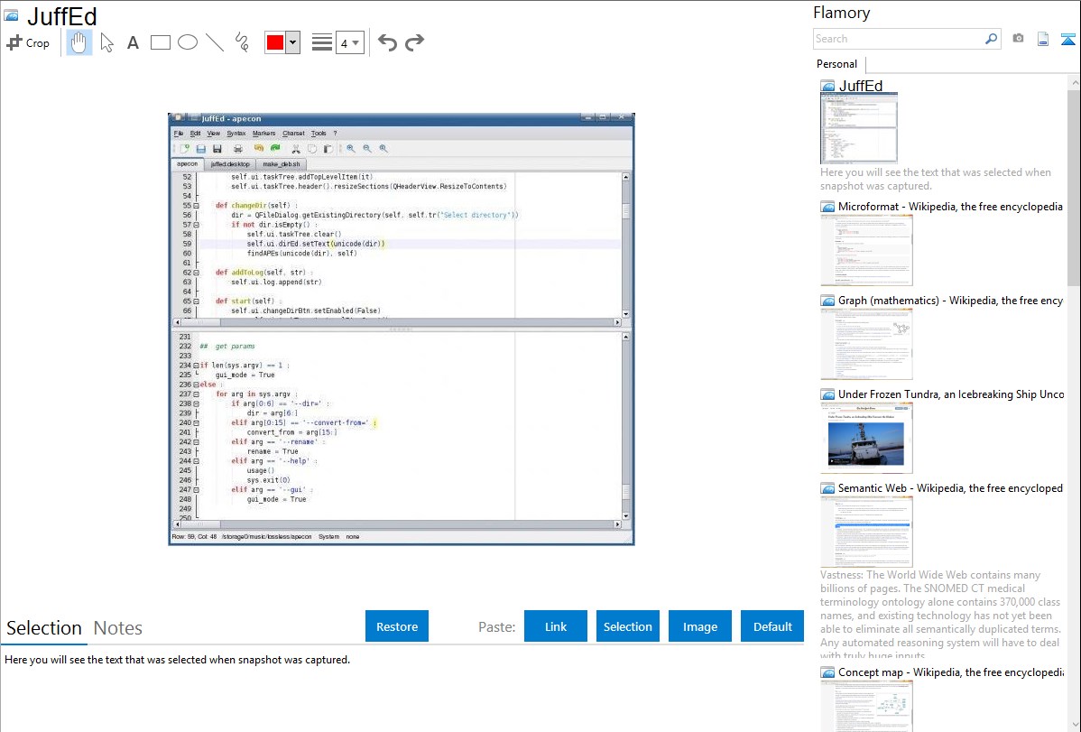Collapse fold marker at line 236 else
The image size is (1081, 732).
point(197,385)
